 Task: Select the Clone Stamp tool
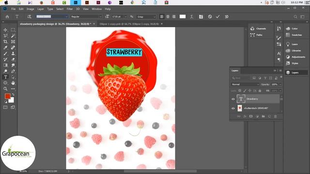click(13, 54)
